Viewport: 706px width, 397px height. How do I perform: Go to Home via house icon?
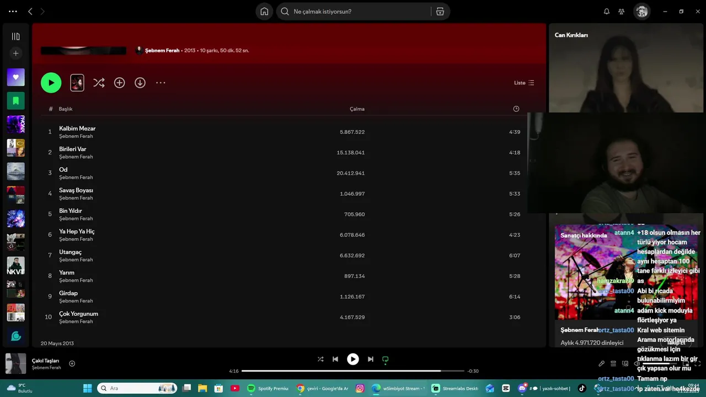(264, 12)
